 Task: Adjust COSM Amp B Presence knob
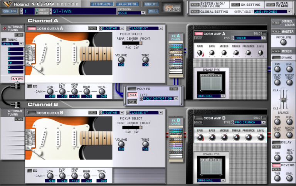[x=248, y=137]
